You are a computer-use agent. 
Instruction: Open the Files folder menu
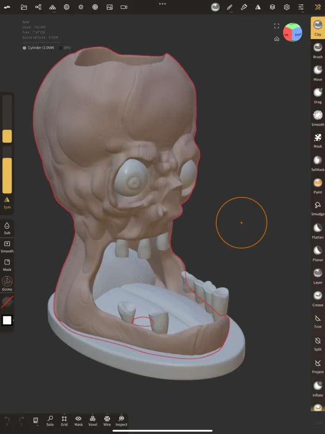point(24,7)
